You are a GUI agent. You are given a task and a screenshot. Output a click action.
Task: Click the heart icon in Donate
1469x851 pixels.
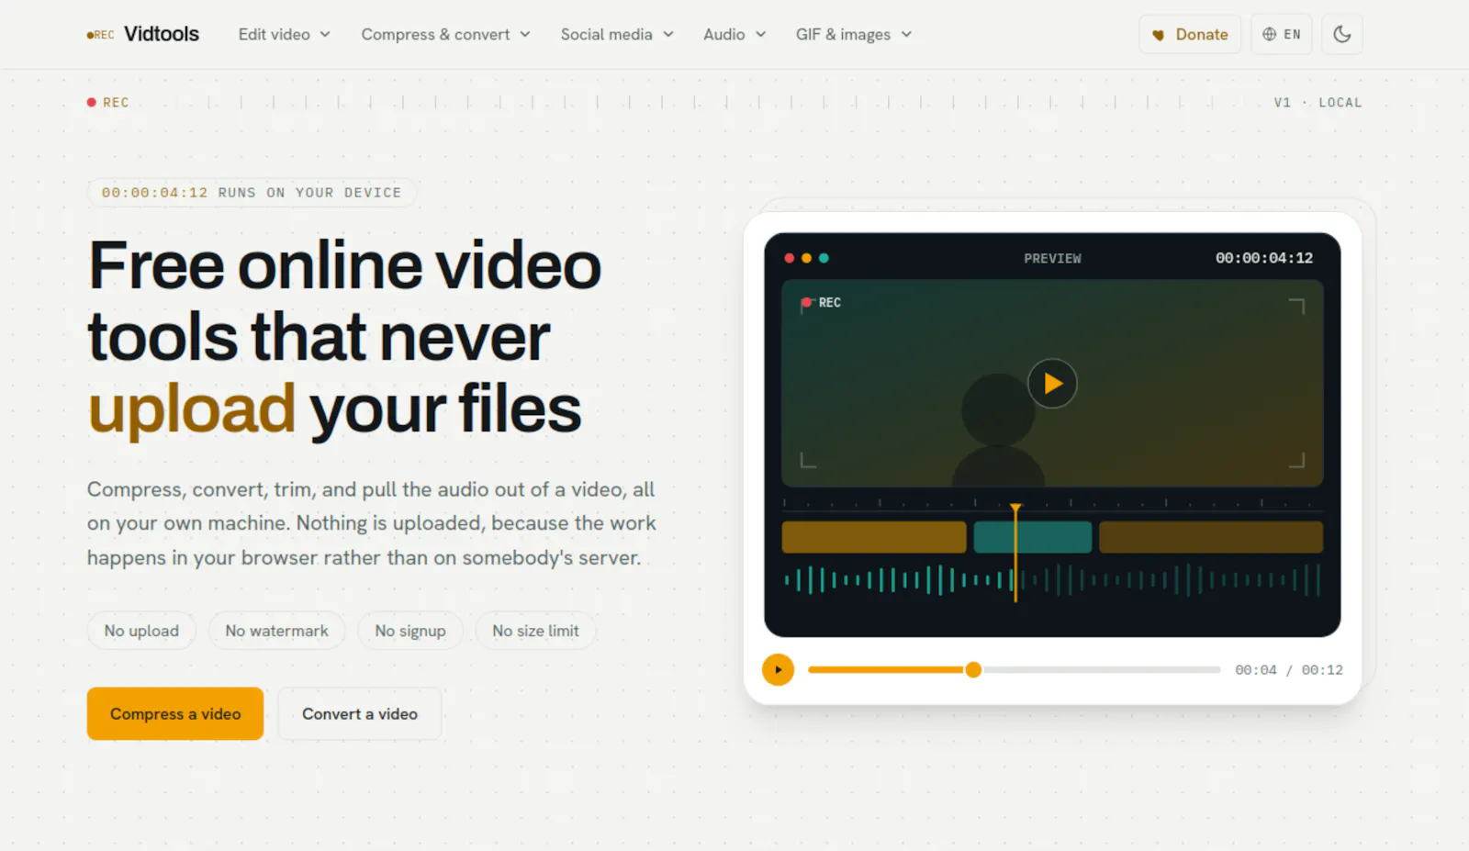(x=1159, y=35)
